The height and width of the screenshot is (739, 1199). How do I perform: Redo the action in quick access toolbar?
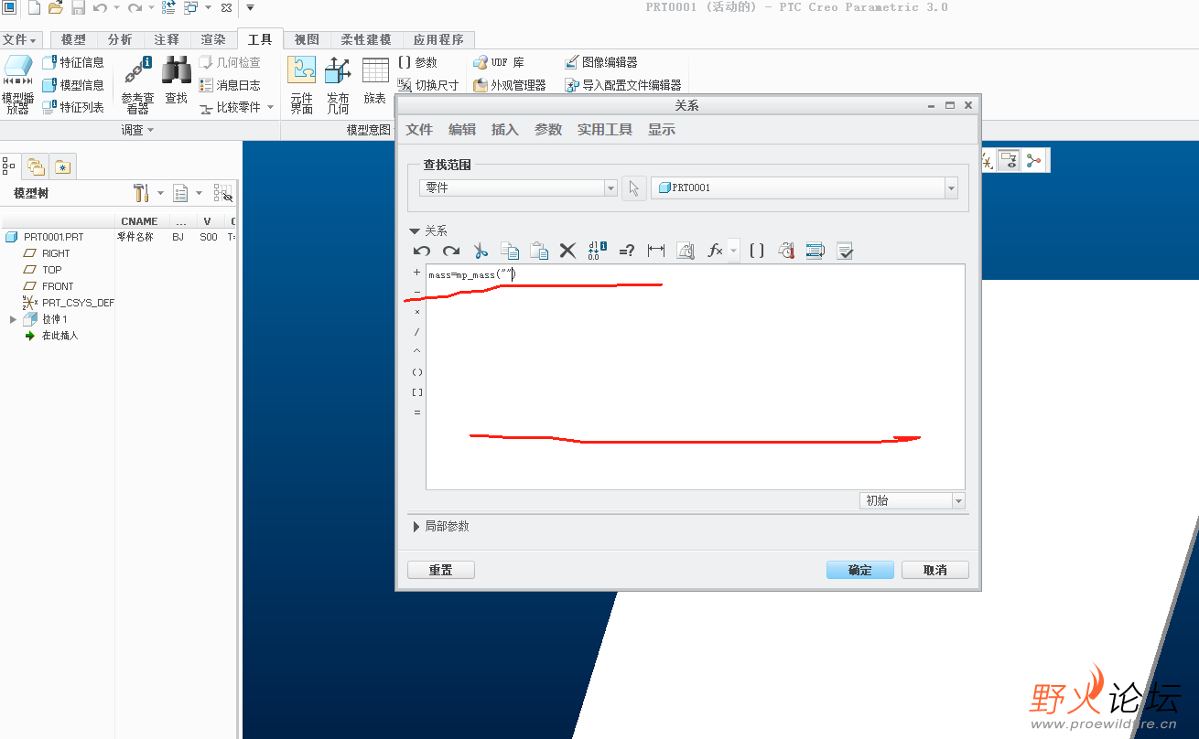pos(135,8)
